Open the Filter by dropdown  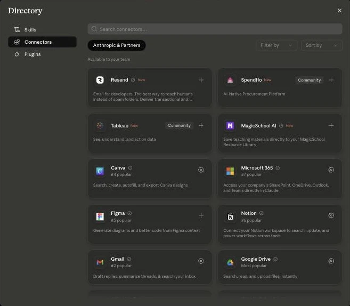[x=276, y=45]
